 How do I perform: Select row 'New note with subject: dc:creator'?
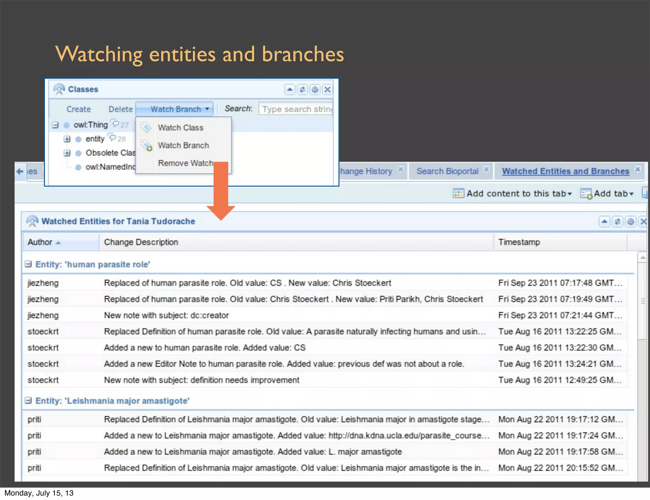click(x=326, y=315)
